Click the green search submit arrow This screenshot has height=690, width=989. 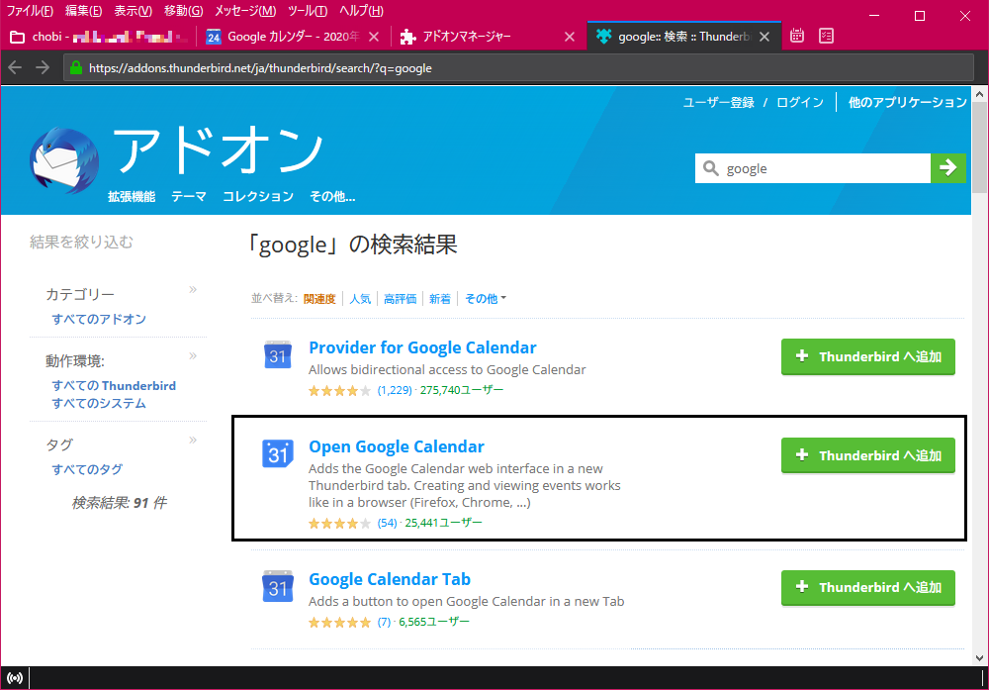tap(947, 168)
